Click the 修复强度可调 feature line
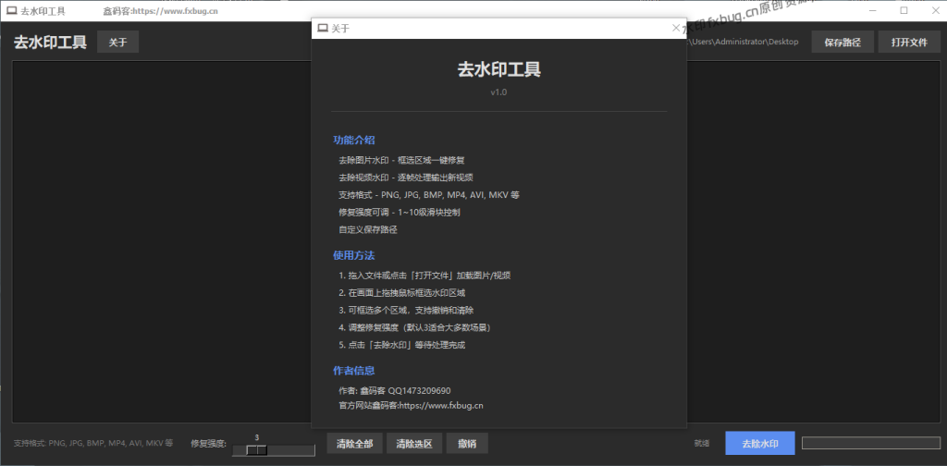 pyautogui.click(x=400, y=213)
